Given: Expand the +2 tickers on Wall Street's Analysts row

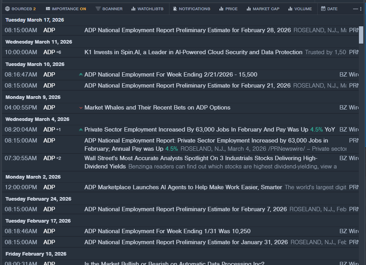Looking at the screenshot, I should (58, 158).
